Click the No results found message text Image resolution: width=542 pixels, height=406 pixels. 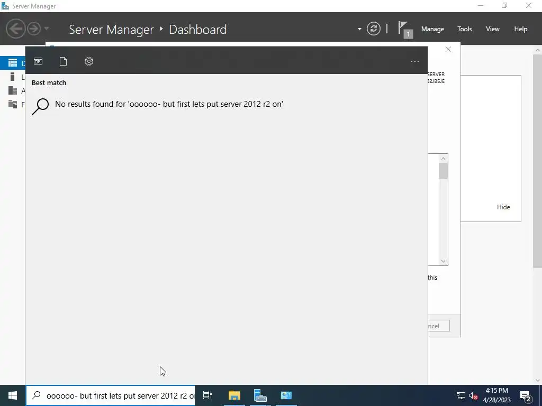click(x=169, y=104)
